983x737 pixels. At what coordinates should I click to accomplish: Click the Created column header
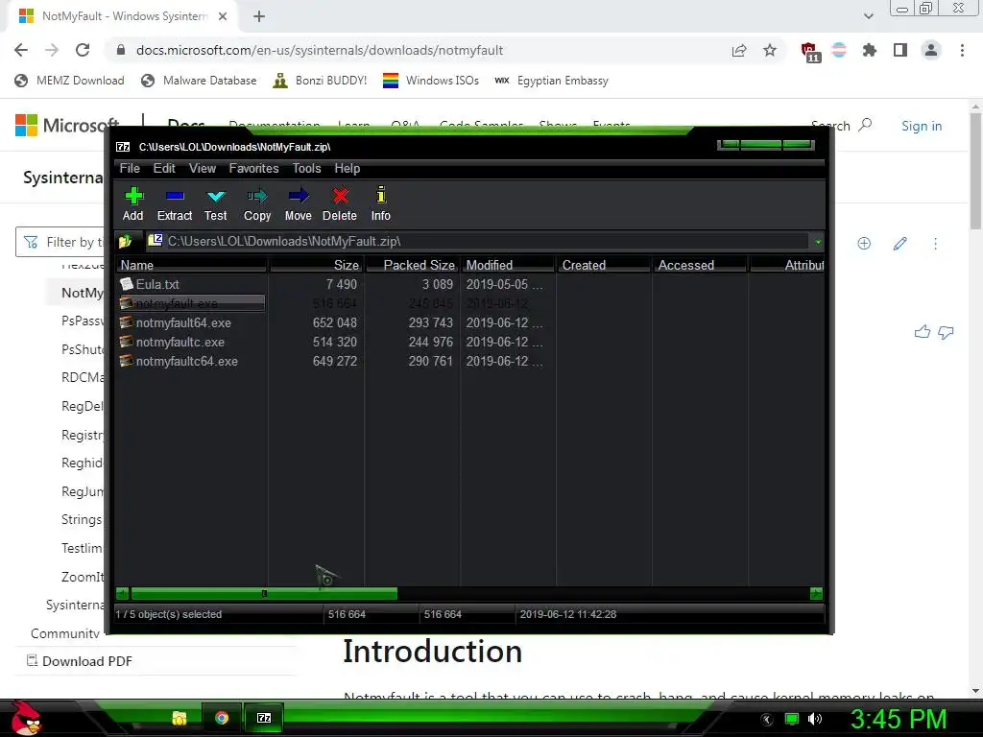[605, 265]
